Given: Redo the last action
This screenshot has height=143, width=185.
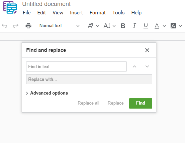Looking at the screenshot, I should (x=16, y=26).
